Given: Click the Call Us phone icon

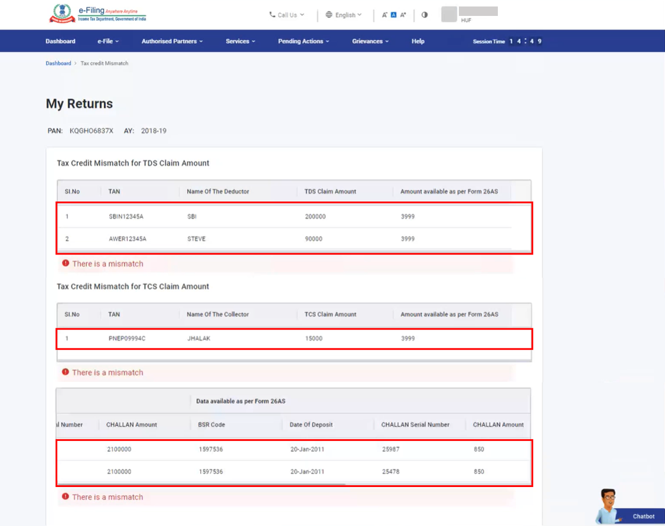Looking at the screenshot, I should point(270,15).
